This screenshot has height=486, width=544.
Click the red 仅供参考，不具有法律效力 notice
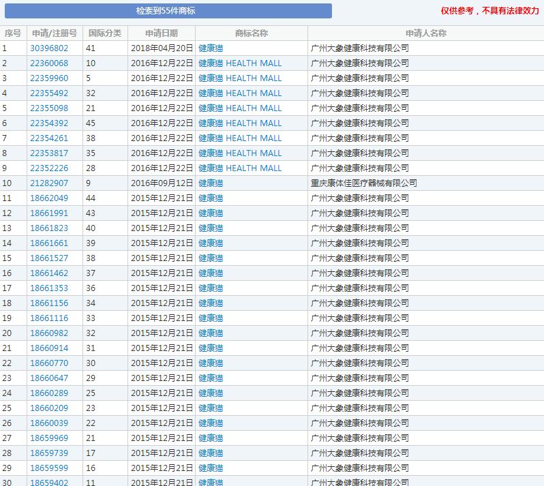coord(490,11)
